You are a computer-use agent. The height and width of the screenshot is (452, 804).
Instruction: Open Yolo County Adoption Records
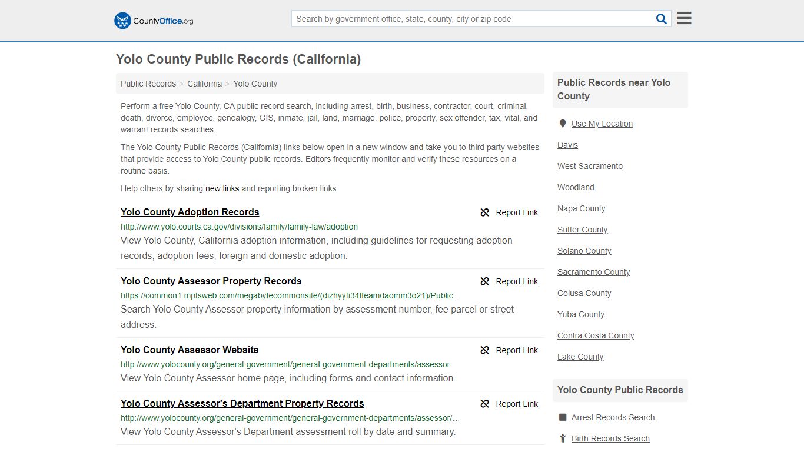point(190,212)
